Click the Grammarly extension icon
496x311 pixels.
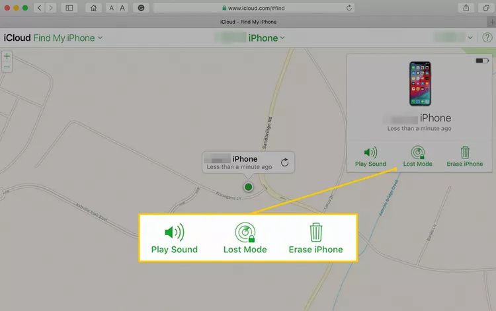[x=141, y=8]
